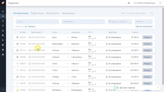
Task: Click the г Тюмень origin cell
Action: [55, 77]
